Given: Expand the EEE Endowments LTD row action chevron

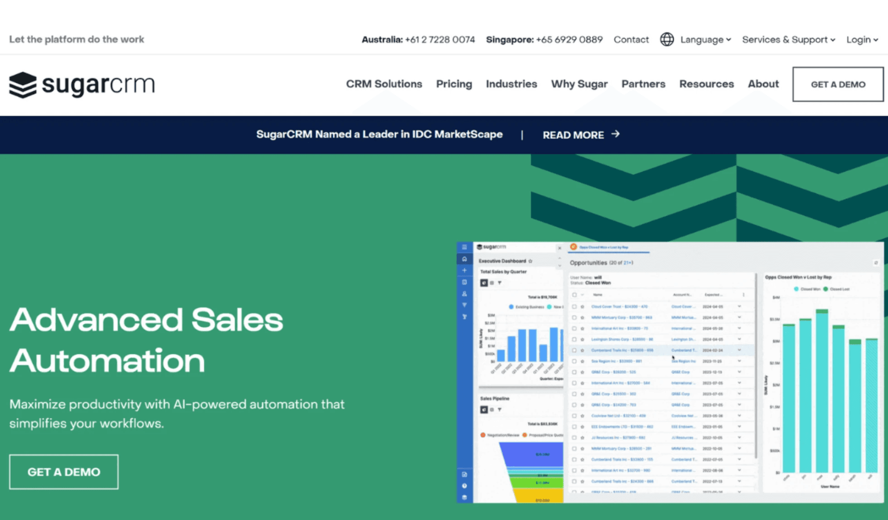Looking at the screenshot, I should (x=739, y=426).
